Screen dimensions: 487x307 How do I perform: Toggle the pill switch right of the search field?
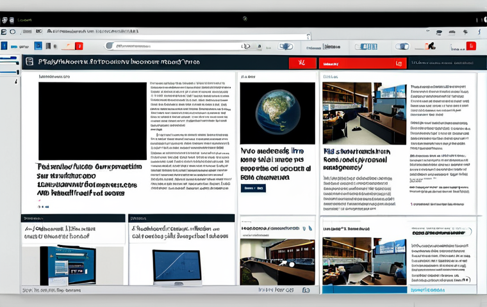point(286,47)
